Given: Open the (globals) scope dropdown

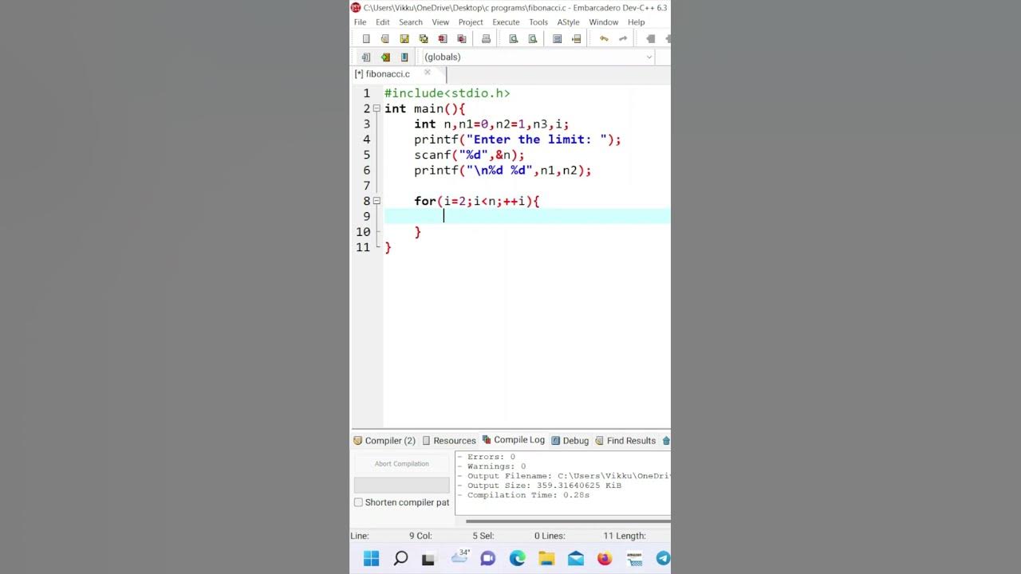Looking at the screenshot, I should point(538,57).
